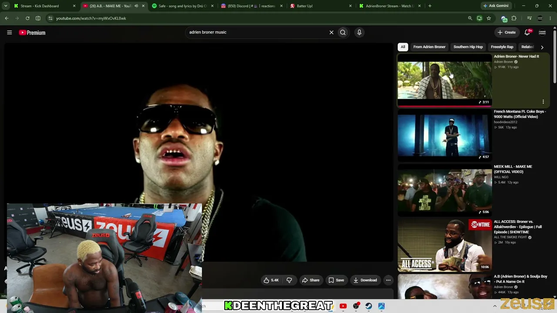Click the Ask Gemini button

[x=496, y=6]
